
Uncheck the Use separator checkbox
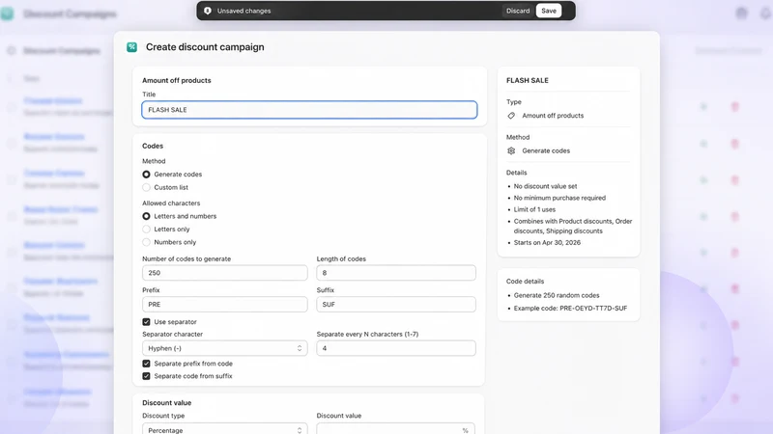147,322
